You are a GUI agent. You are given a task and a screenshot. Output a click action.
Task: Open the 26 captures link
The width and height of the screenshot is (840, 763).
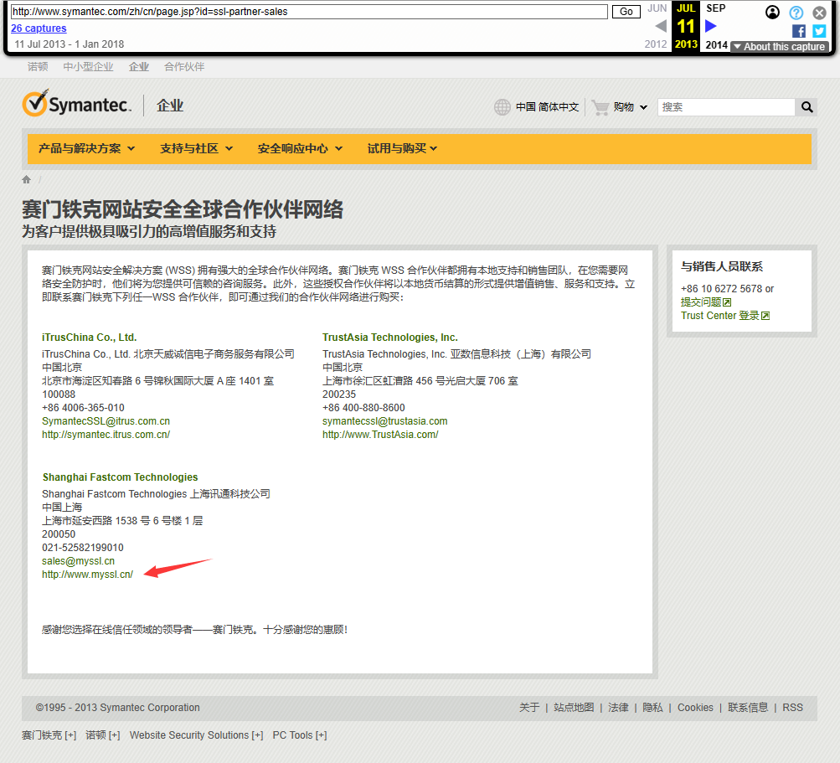click(39, 28)
